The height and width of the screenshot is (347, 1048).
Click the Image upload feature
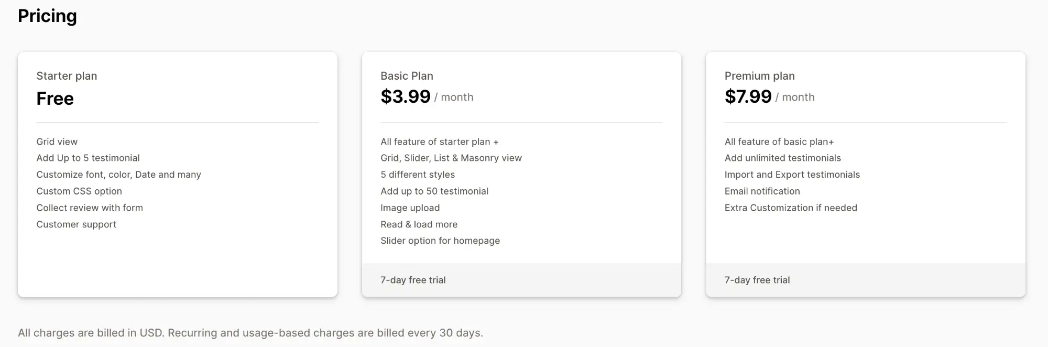[410, 208]
